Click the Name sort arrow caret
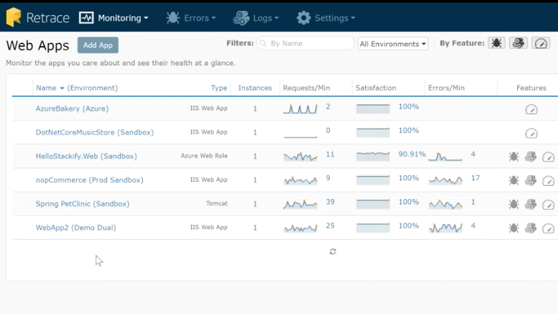The image size is (558, 314). (62, 88)
